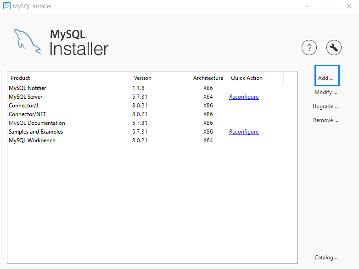Click X86 architecture of Samples and Examples
This screenshot has width=359, height=269.
[208, 132]
